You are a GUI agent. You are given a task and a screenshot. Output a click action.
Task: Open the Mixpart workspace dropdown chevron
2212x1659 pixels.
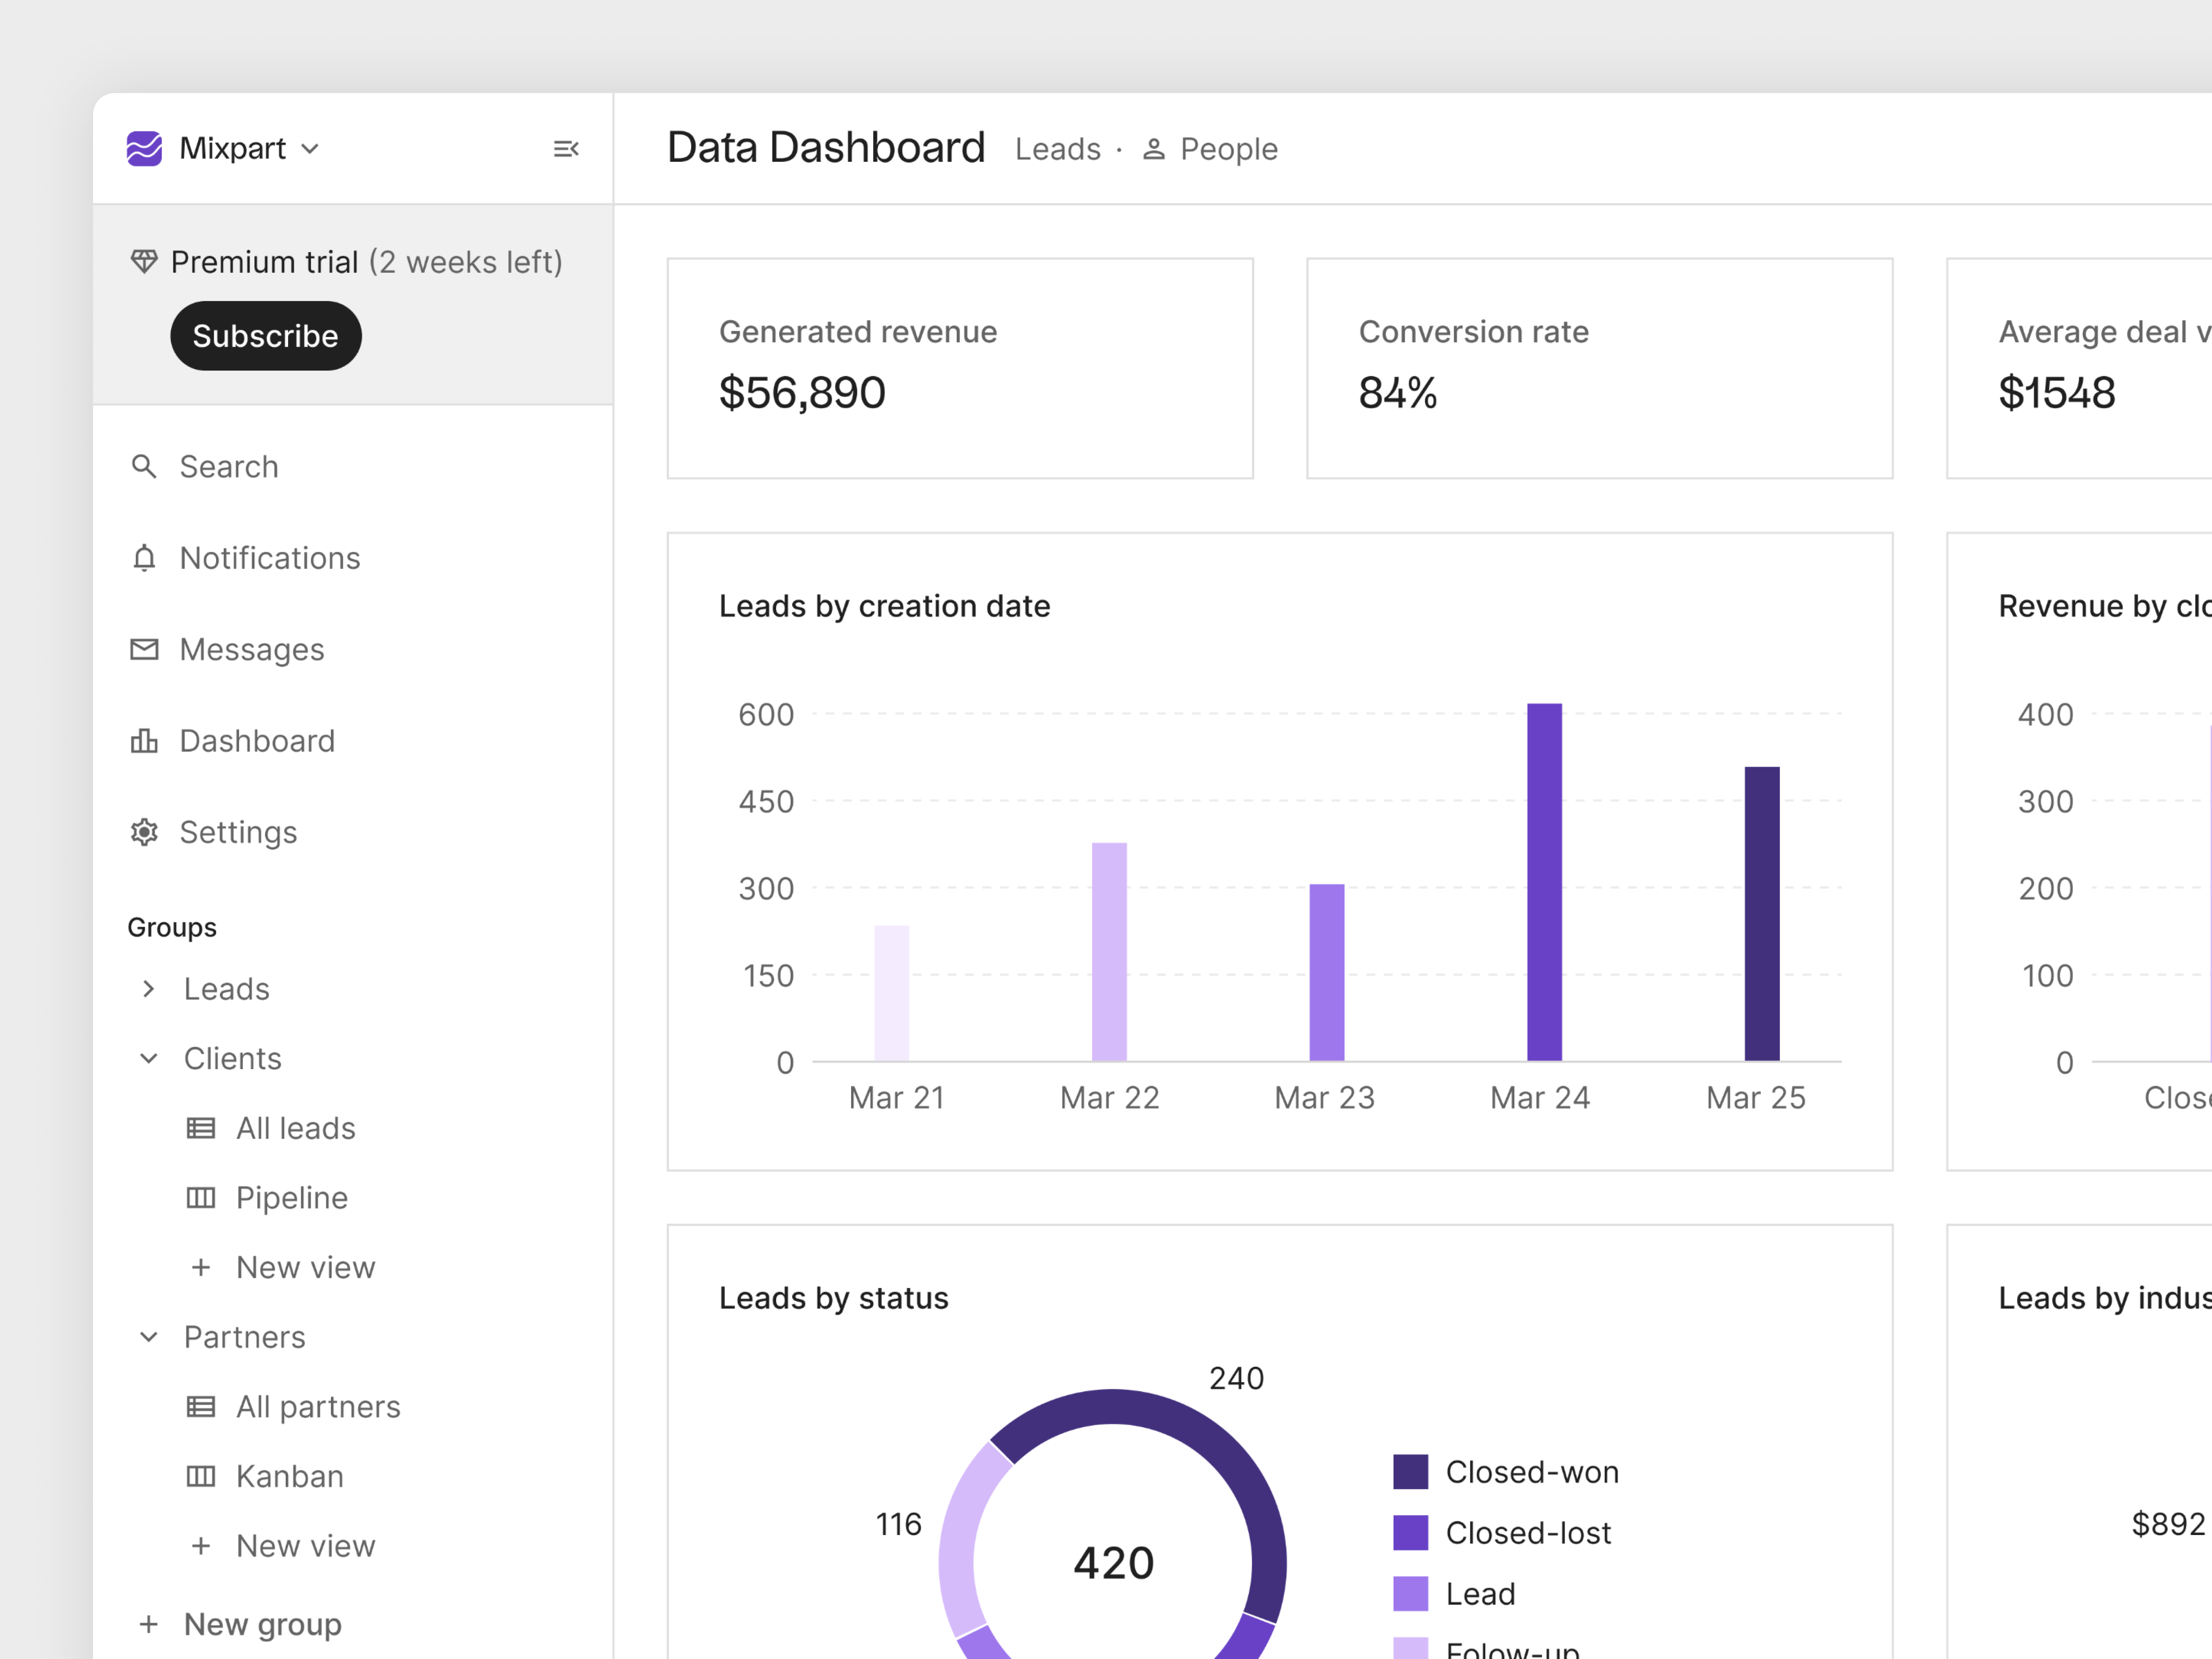coord(310,149)
